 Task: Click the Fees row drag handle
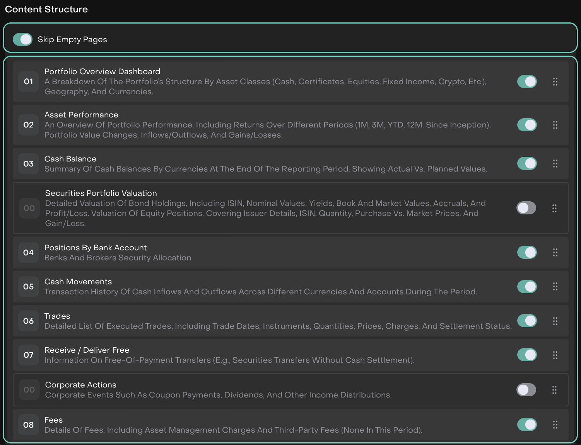click(x=555, y=425)
